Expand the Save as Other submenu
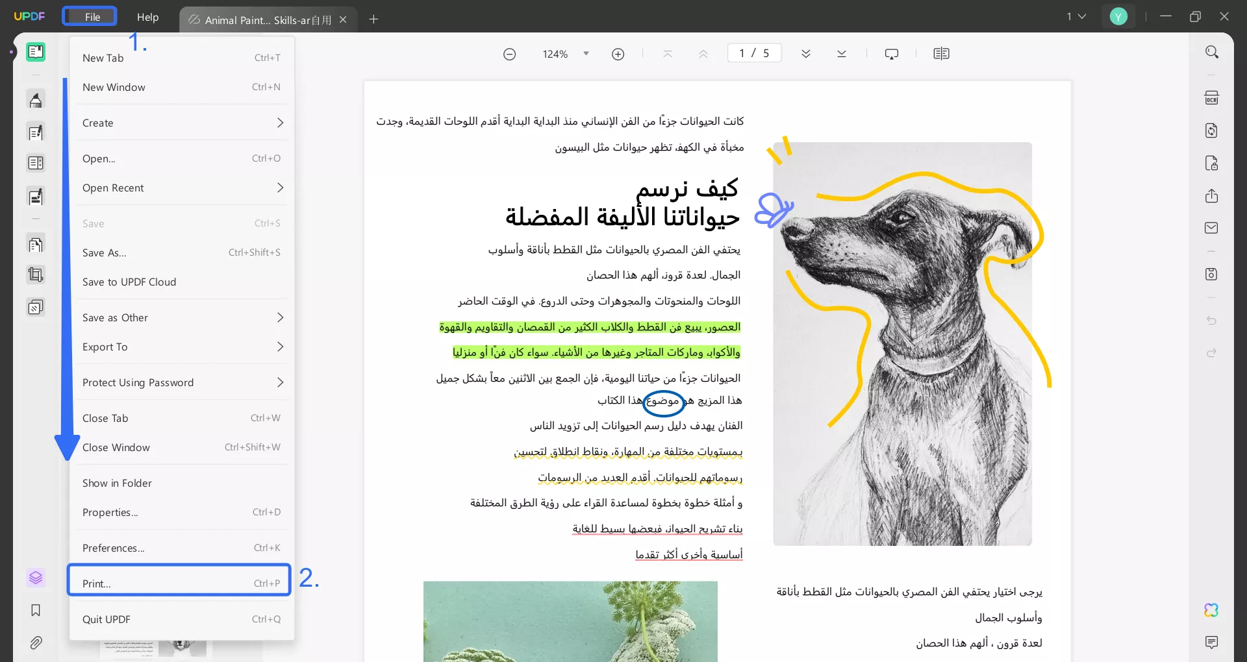 pyautogui.click(x=182, y=317)
